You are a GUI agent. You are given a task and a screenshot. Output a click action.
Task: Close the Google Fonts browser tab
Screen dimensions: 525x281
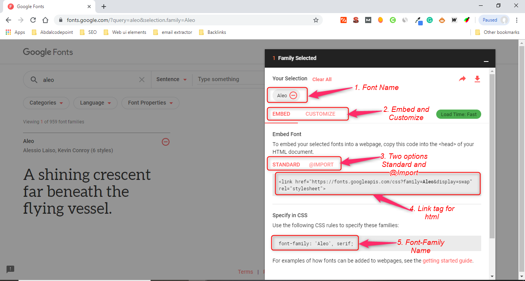89,7
